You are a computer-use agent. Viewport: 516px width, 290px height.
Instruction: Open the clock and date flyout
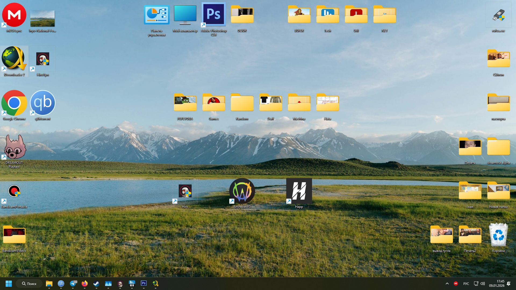497,284
